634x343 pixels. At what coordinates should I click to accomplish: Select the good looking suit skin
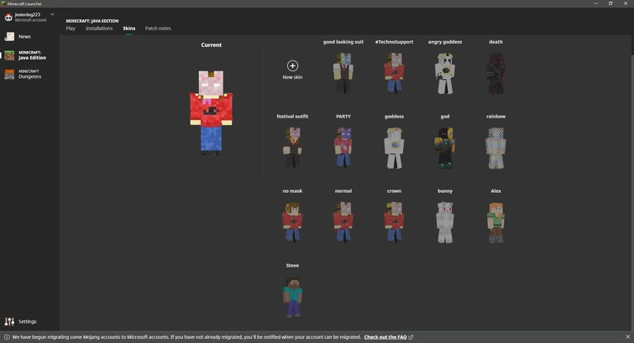pos(343,73)
